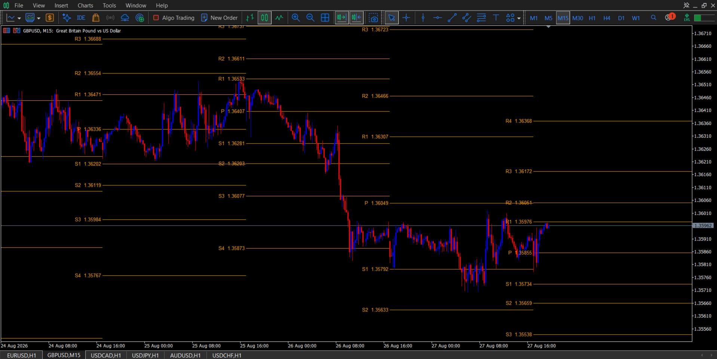Viewport: 717px width, 359px height.
Task: Switch to the USDJPY,H1 chart tab
Action: (145, 355)
